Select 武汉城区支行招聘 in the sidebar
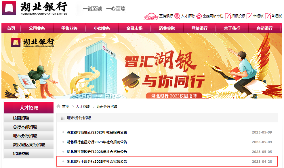The image size is (284, 168). tap(29, 145)
